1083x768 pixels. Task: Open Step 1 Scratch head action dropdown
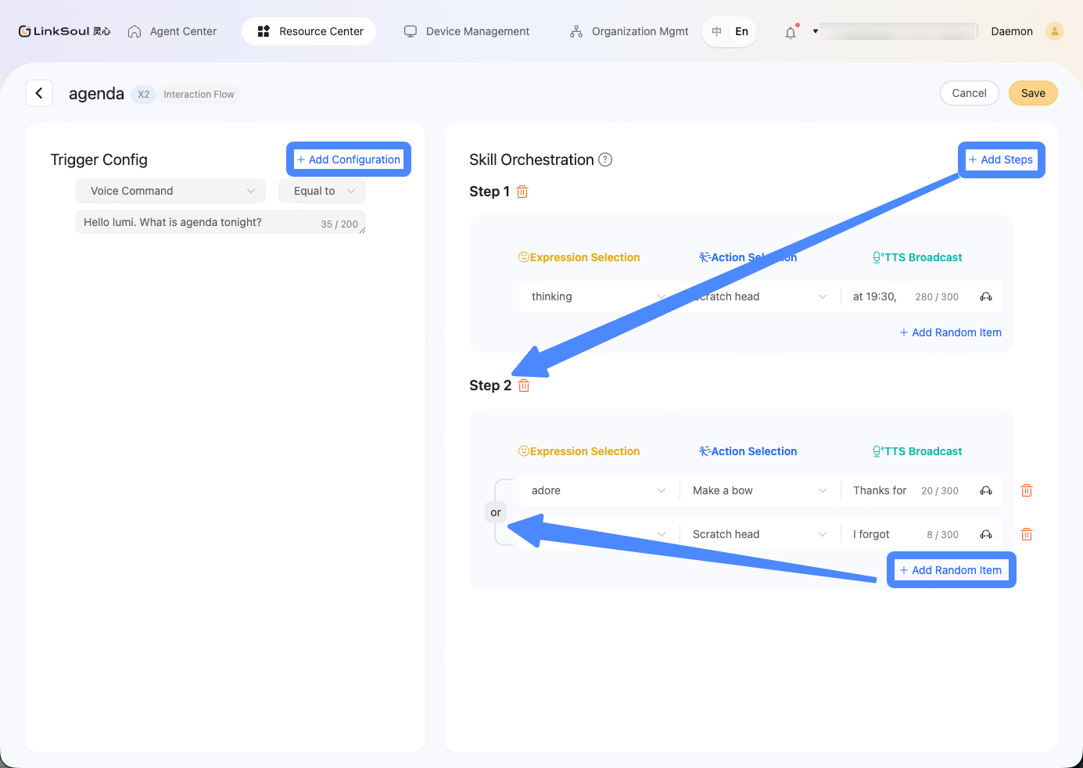tap(758, 296)
